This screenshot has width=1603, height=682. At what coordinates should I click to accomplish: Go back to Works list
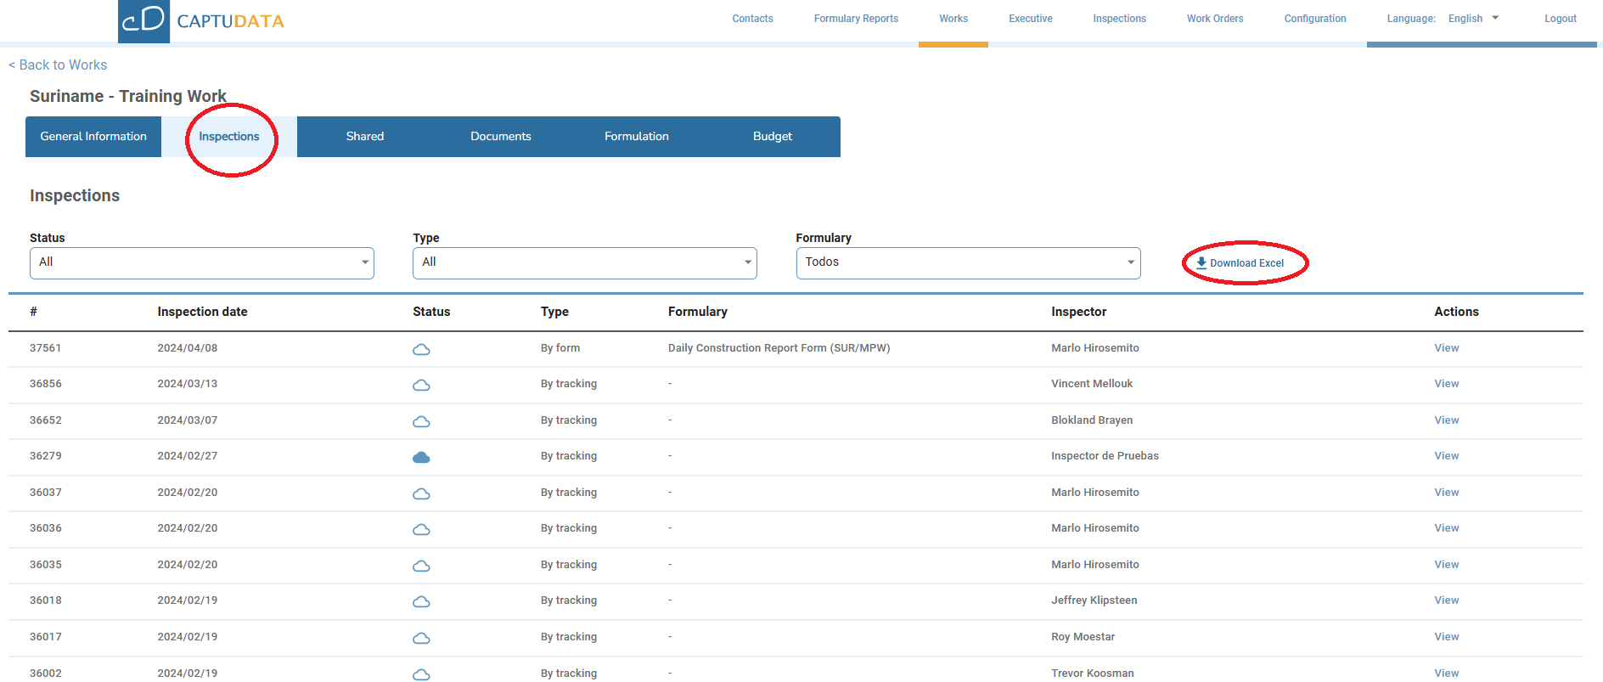[x=58, y=65]
